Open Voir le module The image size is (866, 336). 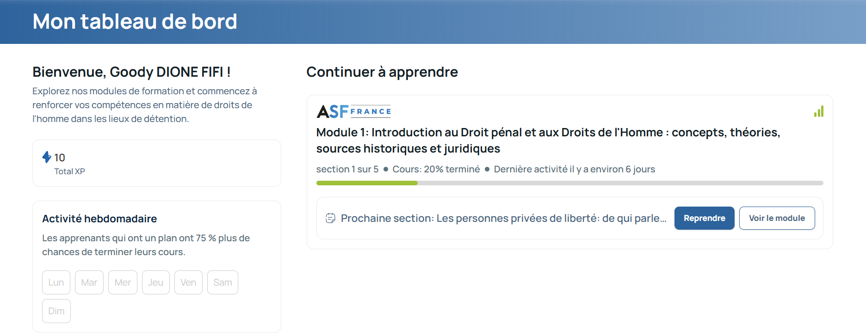coord(777,218)
